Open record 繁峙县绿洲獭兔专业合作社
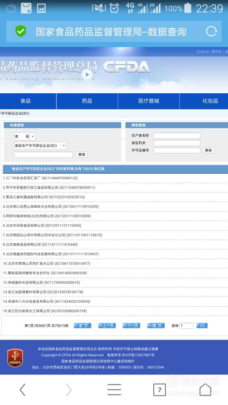This screenshot has height=405, width=228. [x=45, y=273]
